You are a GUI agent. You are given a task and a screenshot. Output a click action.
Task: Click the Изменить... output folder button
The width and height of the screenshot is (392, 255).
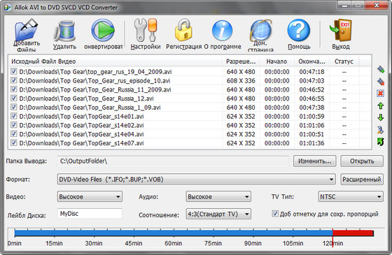point(314,161)
